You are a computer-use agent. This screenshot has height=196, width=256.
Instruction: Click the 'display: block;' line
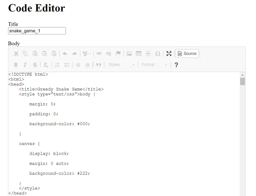pyautogui.click(x=49, y=154)
